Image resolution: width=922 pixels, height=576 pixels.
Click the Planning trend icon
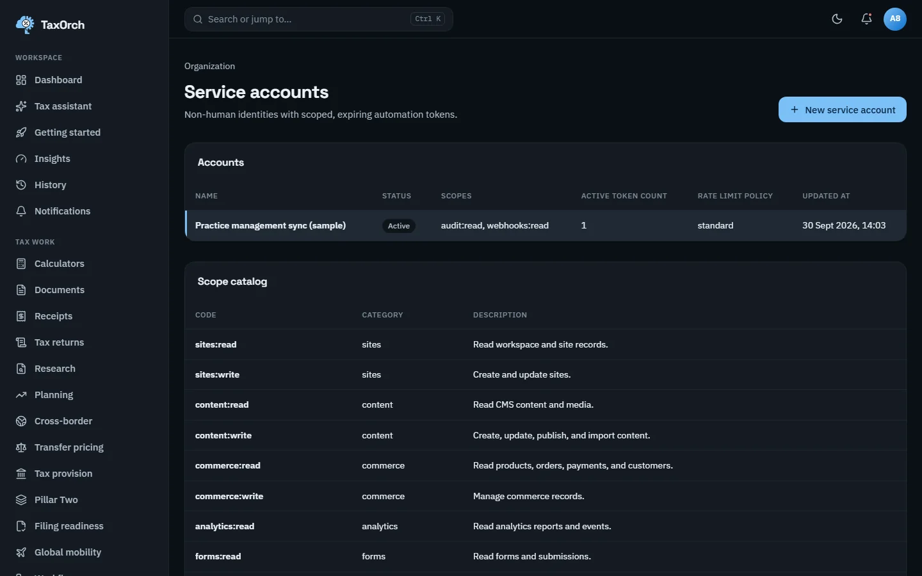pos(21,395)
